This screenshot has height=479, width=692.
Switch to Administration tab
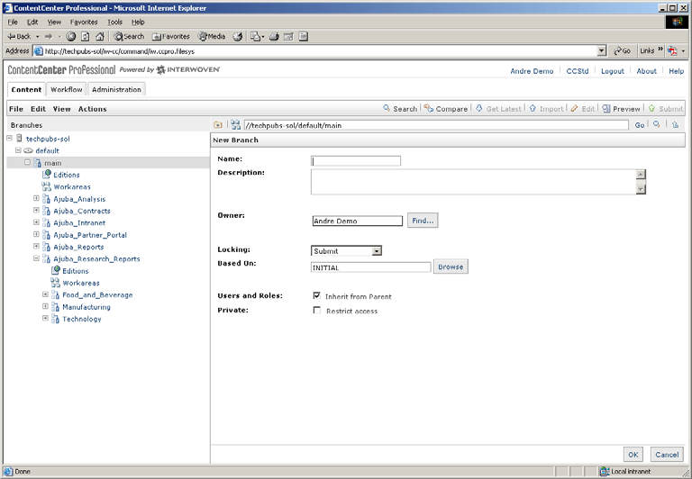tap(116, 89)
